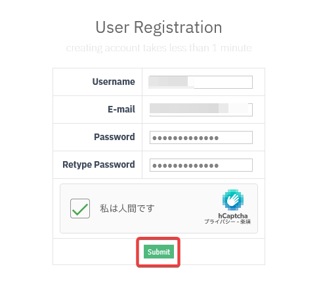The height and width of the screenshot is (296, 321).
Task: Click the masked dots in Retype Password
Action: (185, 166)
